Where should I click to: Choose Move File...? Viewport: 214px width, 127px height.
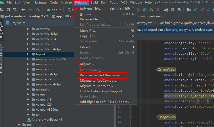coord(105,31)
